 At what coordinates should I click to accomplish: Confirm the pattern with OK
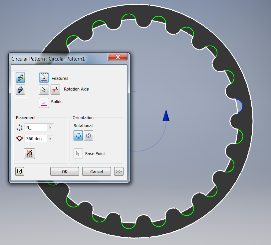pos(65,171)
